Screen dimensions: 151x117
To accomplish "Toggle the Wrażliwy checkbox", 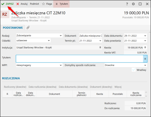I will [134, 70].
